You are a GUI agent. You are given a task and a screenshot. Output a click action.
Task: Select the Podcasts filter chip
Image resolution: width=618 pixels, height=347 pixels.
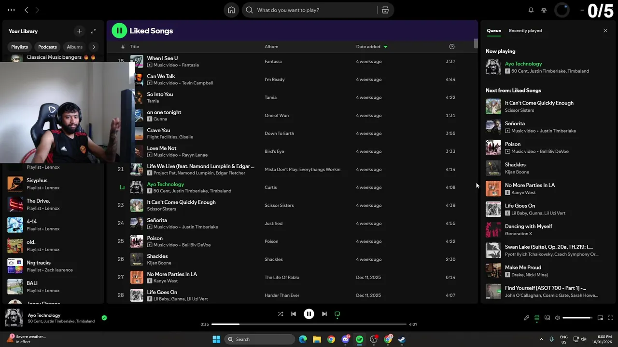coord(47,47)
